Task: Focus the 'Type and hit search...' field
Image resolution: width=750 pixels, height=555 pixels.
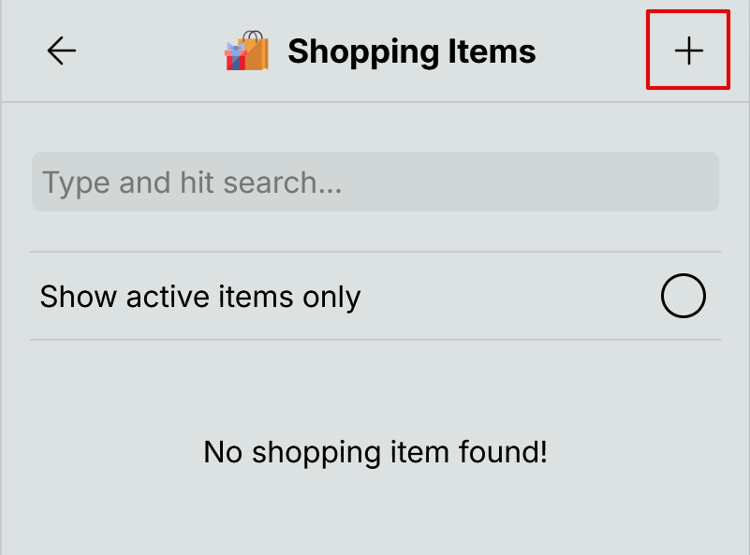Action: 375,182
